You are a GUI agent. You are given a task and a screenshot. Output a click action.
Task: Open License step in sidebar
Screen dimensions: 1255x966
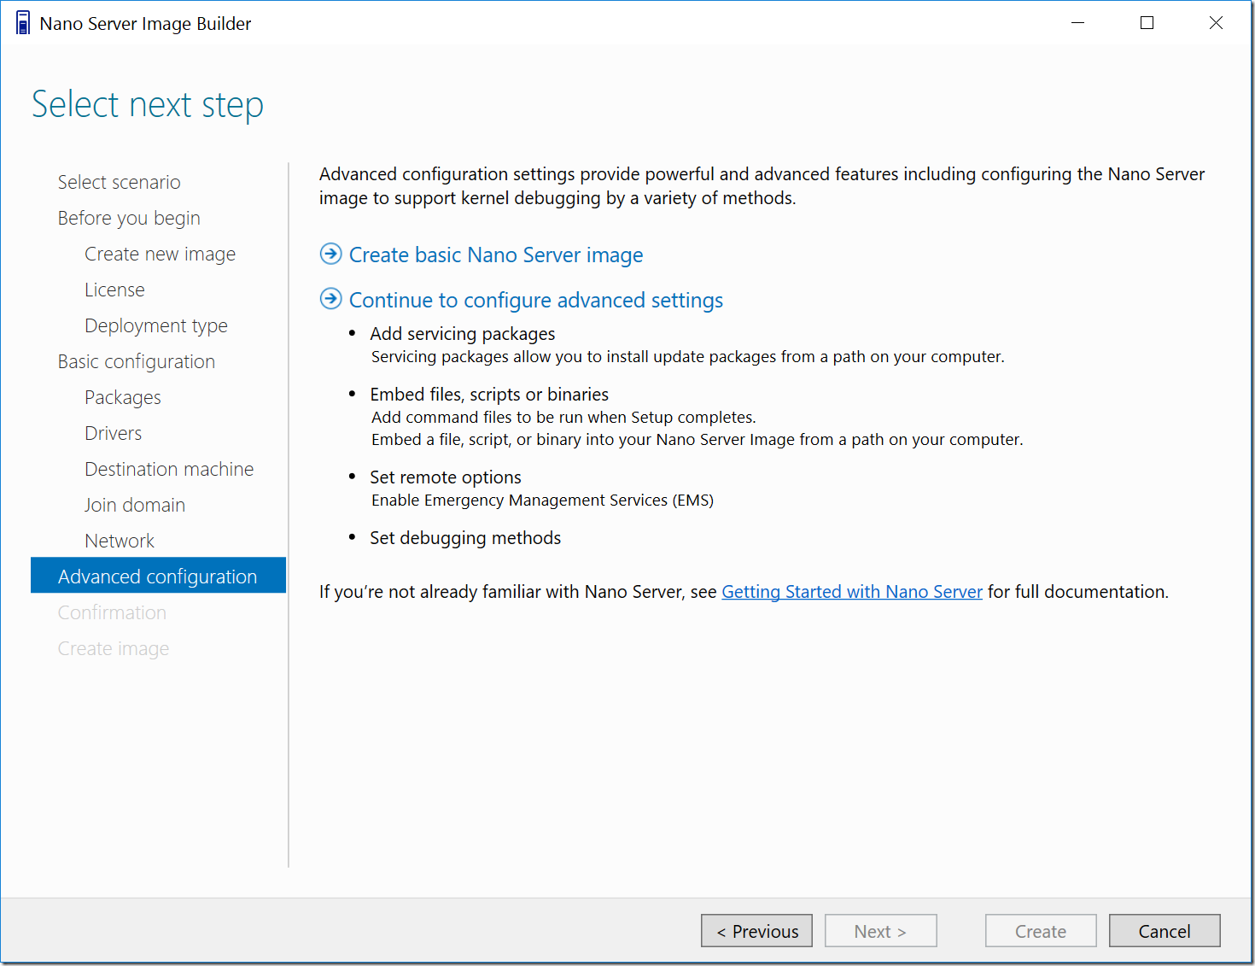pyautogui.click(x=114, y=290)
